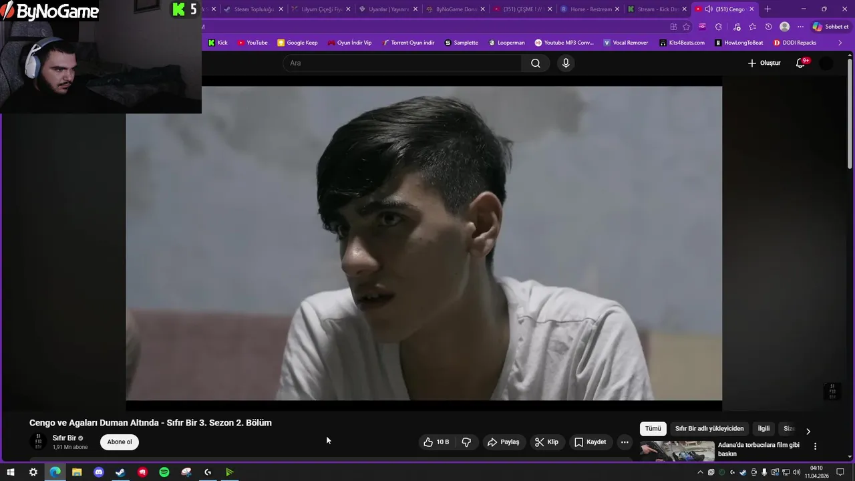Select the İlgili filter chip
Image resolution: width=855 pixels, height=481 pixels.
pos(763,429)
